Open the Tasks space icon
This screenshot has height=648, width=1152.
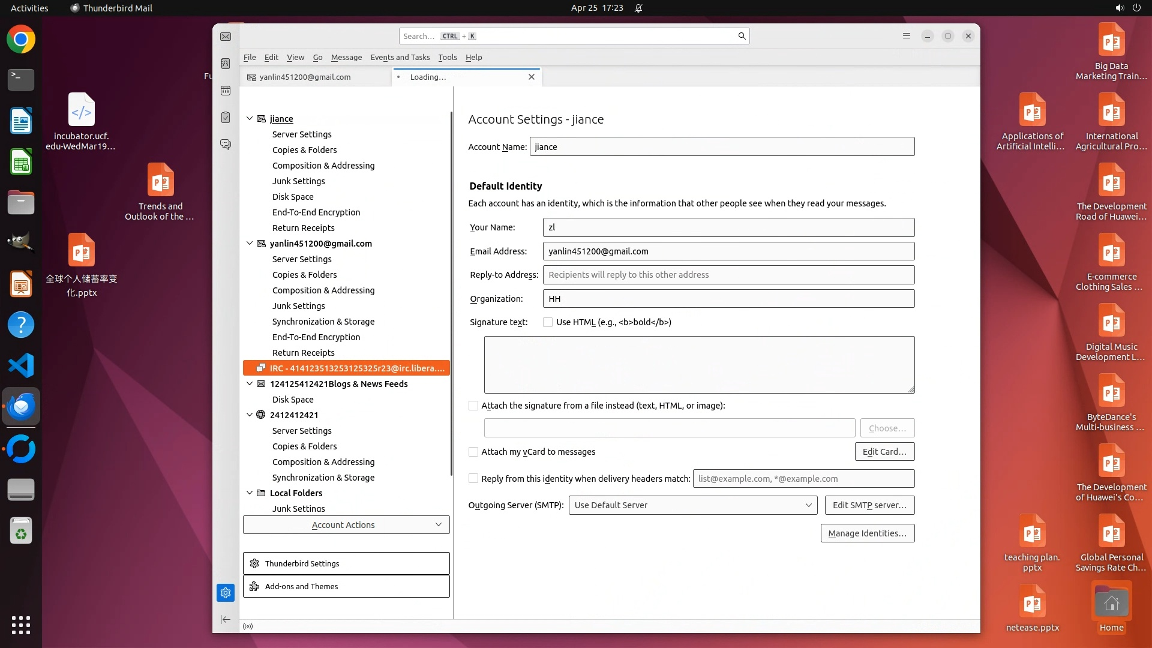point(226,118)
